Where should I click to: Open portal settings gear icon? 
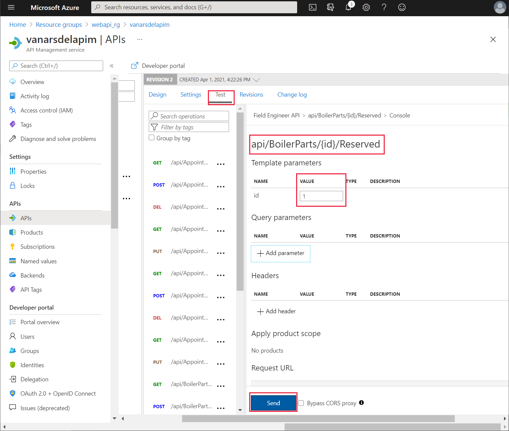coord(366,7)
